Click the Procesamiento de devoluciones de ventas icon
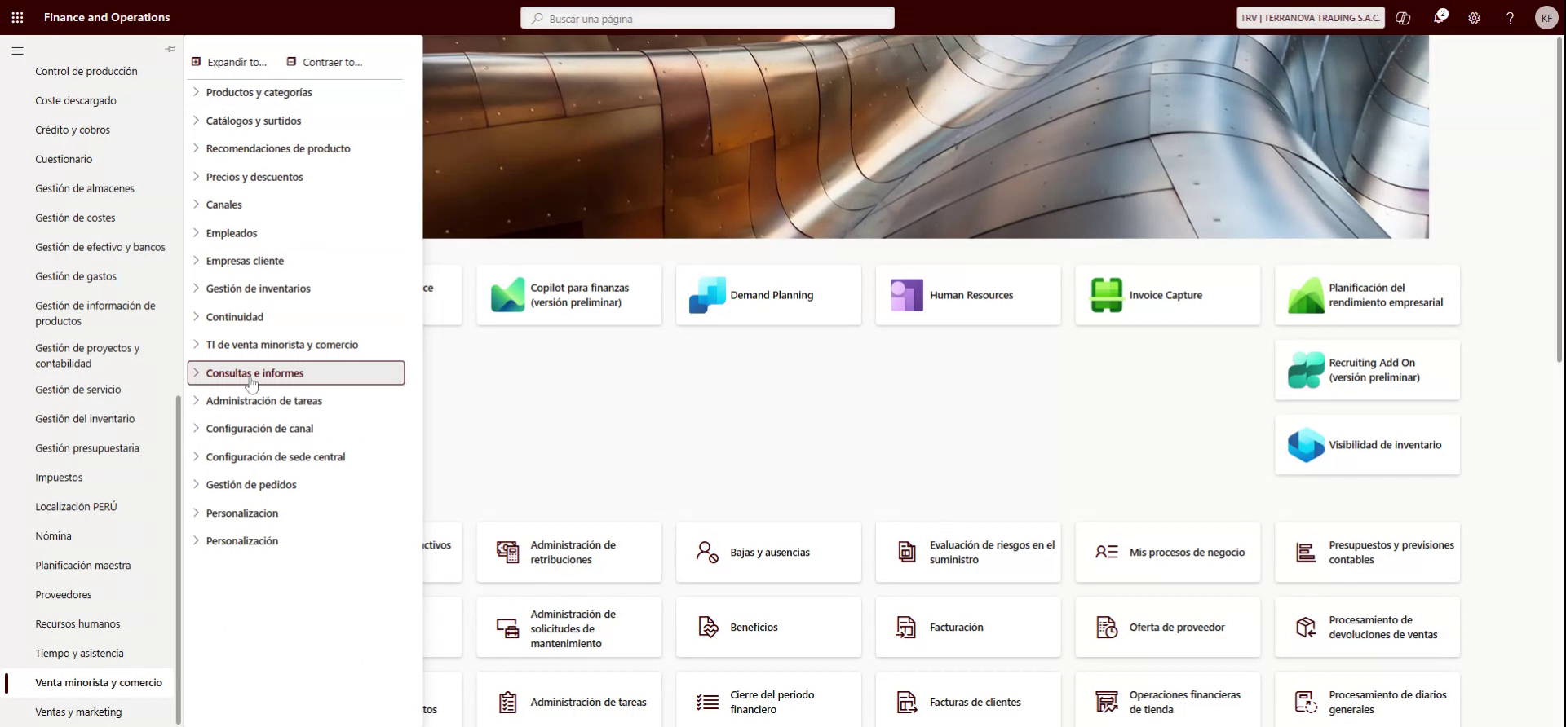 pyautogui.click(x=1306, y=628)
